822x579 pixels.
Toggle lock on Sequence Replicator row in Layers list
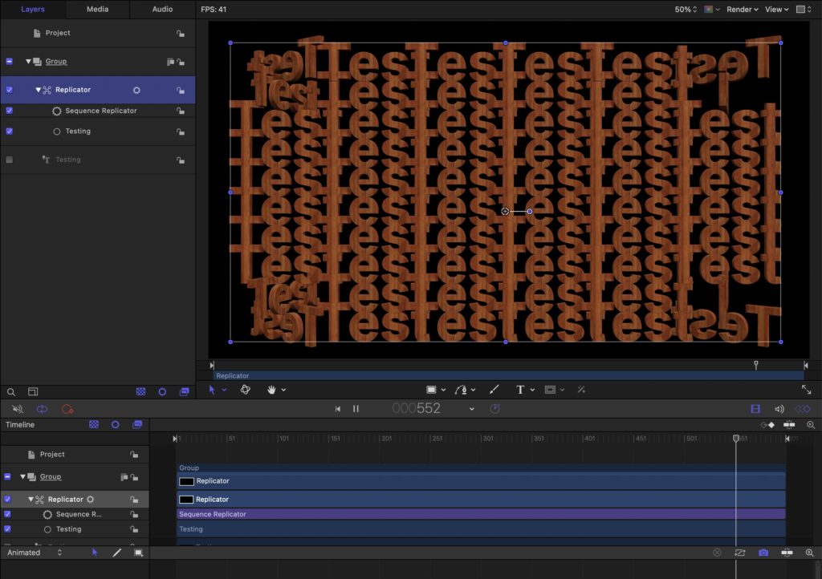point(181,111)
